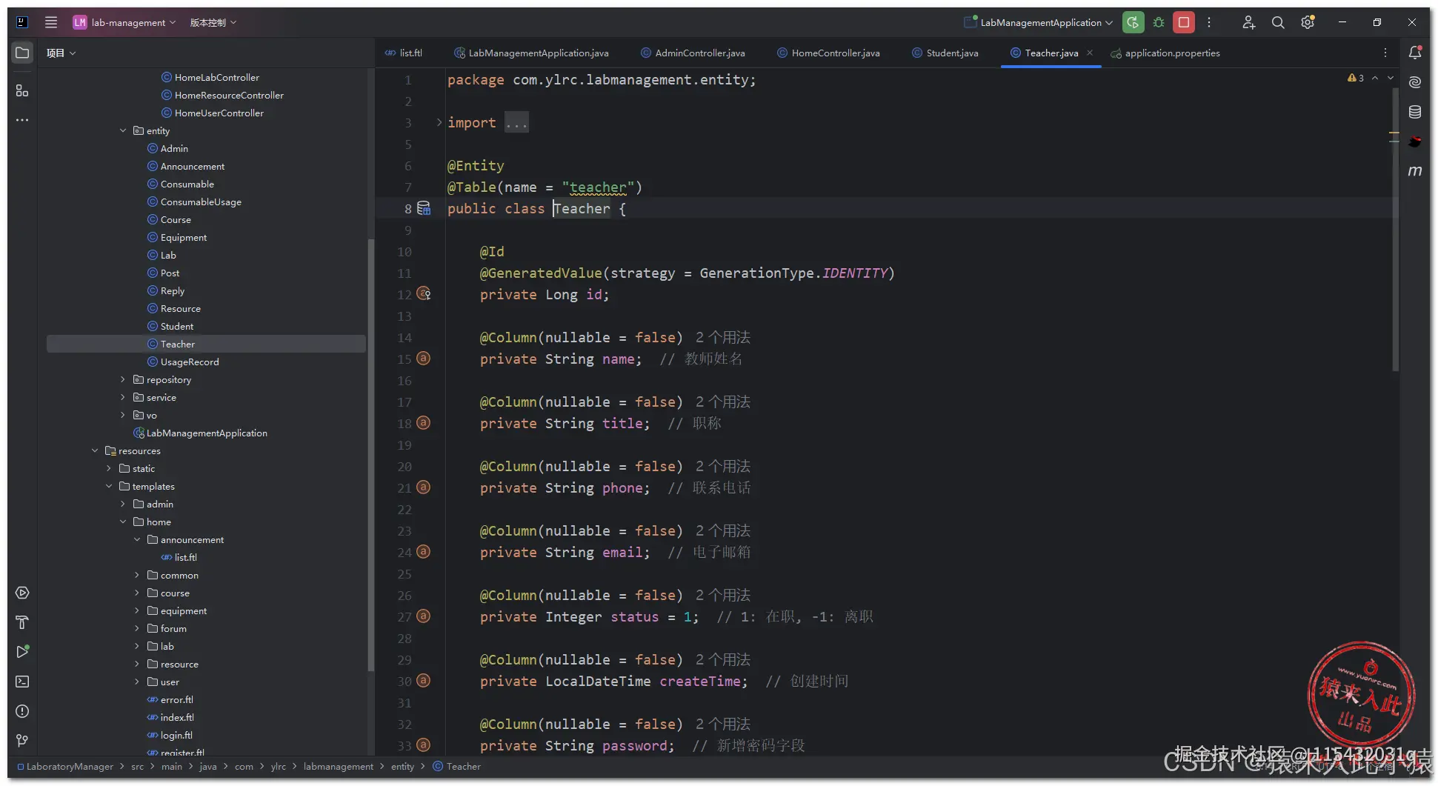Open the Notifications panel

coord(1415,53)
